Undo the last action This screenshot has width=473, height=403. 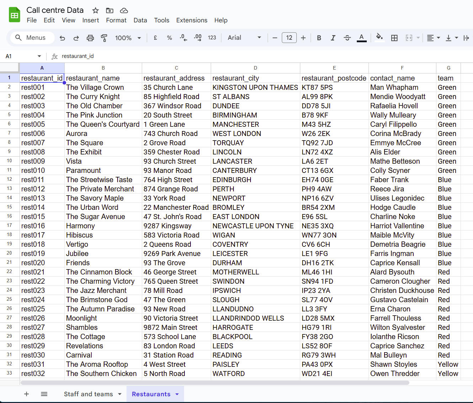click(x=62, y=38)
